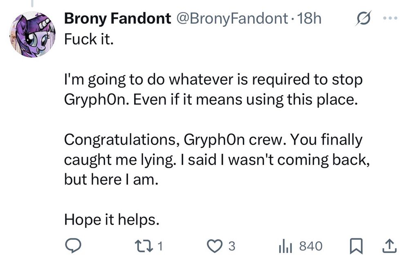Image resolution: width=409 pixels, height=265 pixels.
Task: Click the repost count number 1
Action: (160, 246)
